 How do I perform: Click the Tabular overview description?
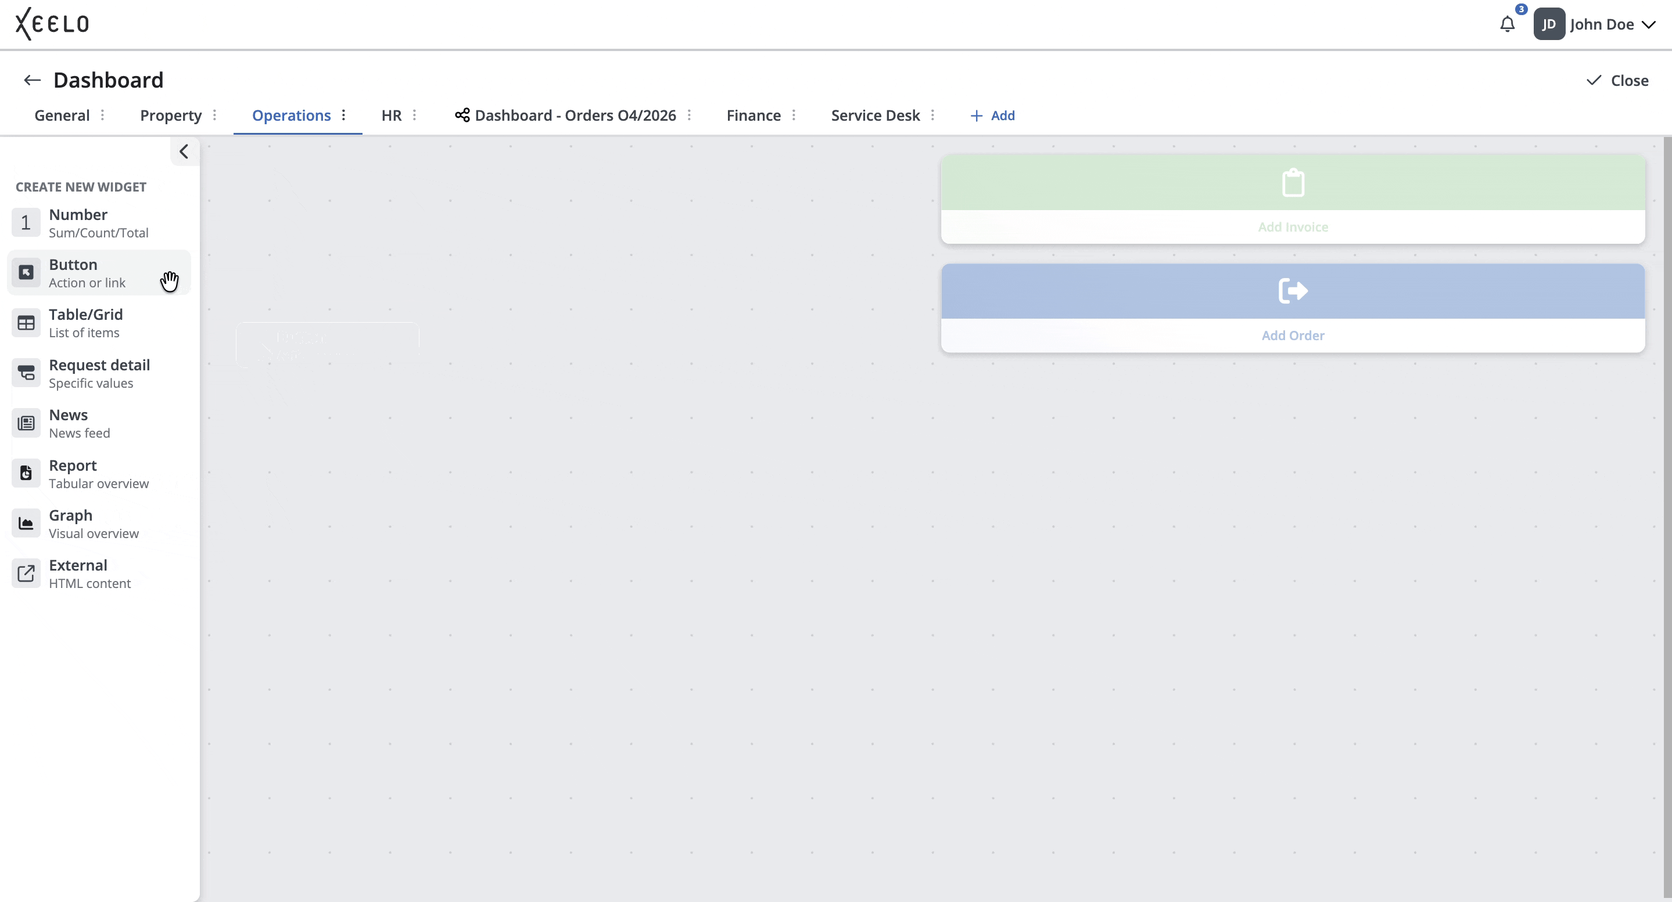[99, 484]
